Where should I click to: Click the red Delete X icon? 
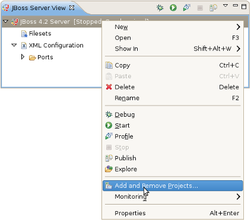click(109, 87)
